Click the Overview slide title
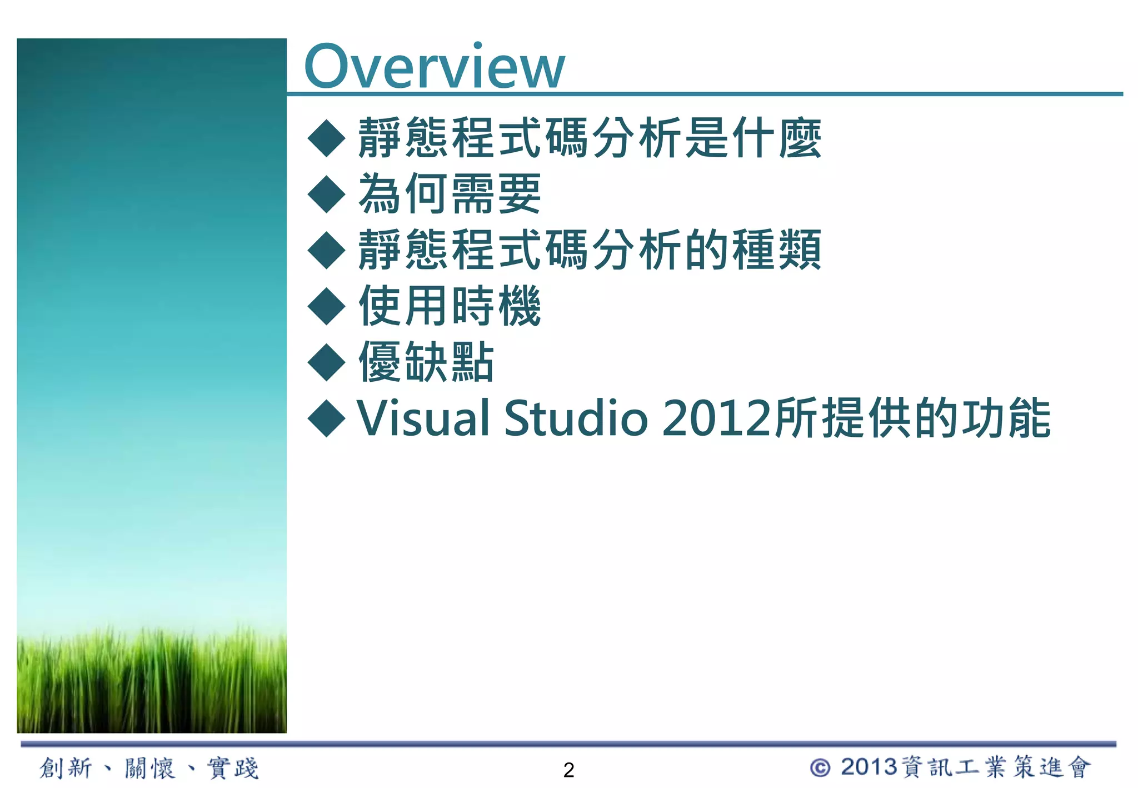Screen dimensions: 1138x788 coord(434,66)
